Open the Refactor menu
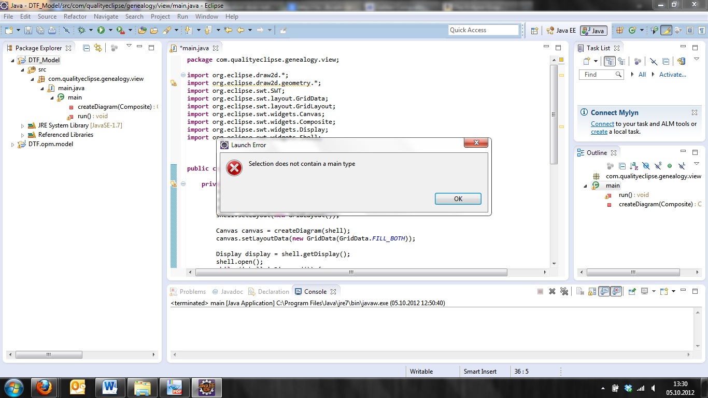Screen dimensions: 708x398 [x=75, y=17]
